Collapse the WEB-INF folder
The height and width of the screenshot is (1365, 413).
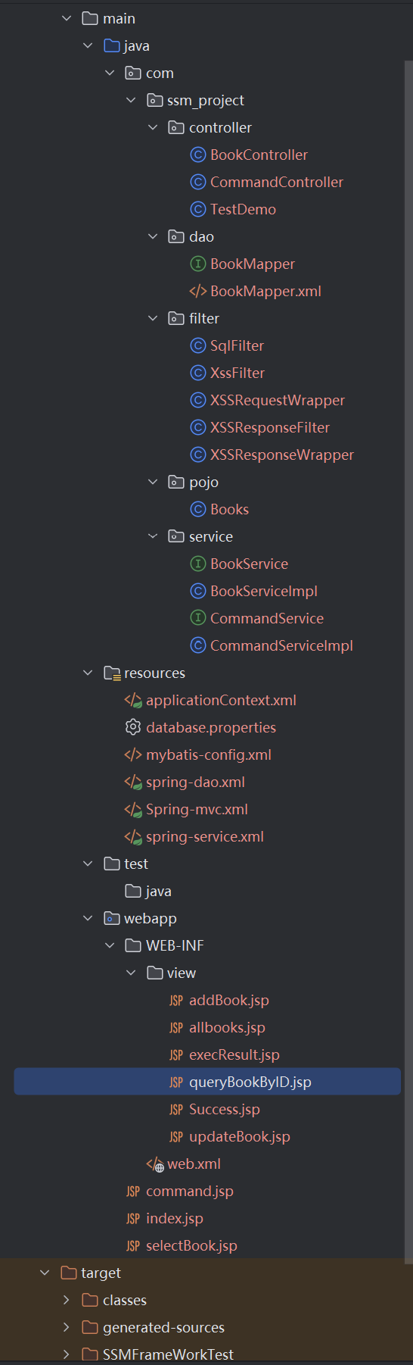[110, 945]
